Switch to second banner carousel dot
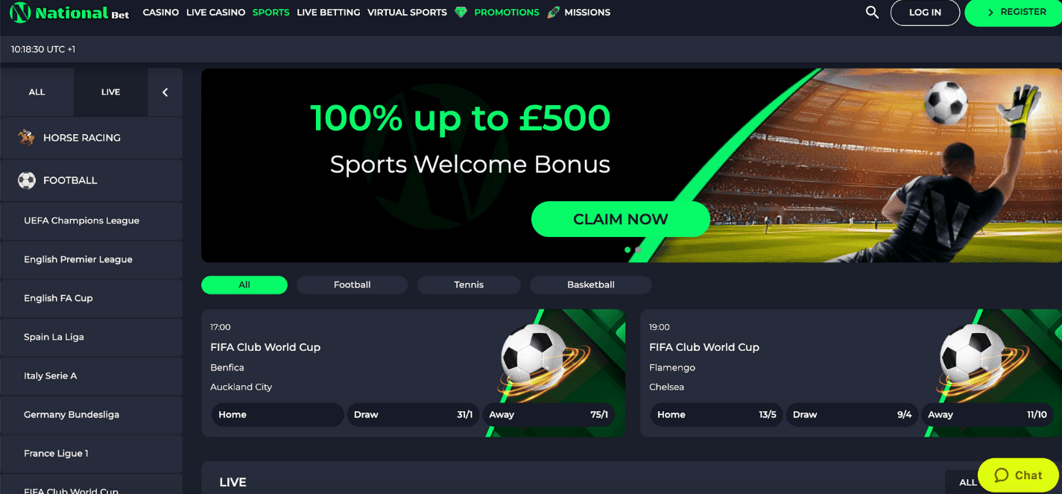Image resolution: width=1062 pixels, height=494 pixels. [x=638, y=250]
